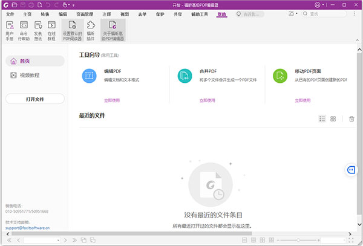Image resolution: width=363 pixels, height=246 pixels.
Task: Expand the quick access toolbar customize arrow
Action: (x=73, y=5)
